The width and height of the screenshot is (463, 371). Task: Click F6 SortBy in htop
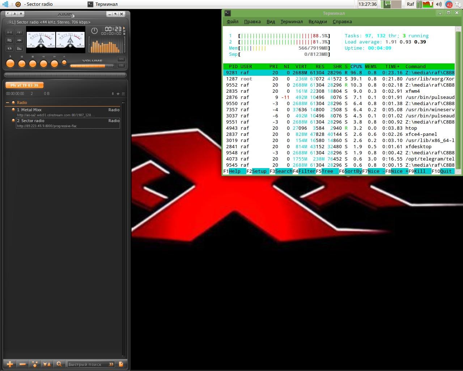350,171
